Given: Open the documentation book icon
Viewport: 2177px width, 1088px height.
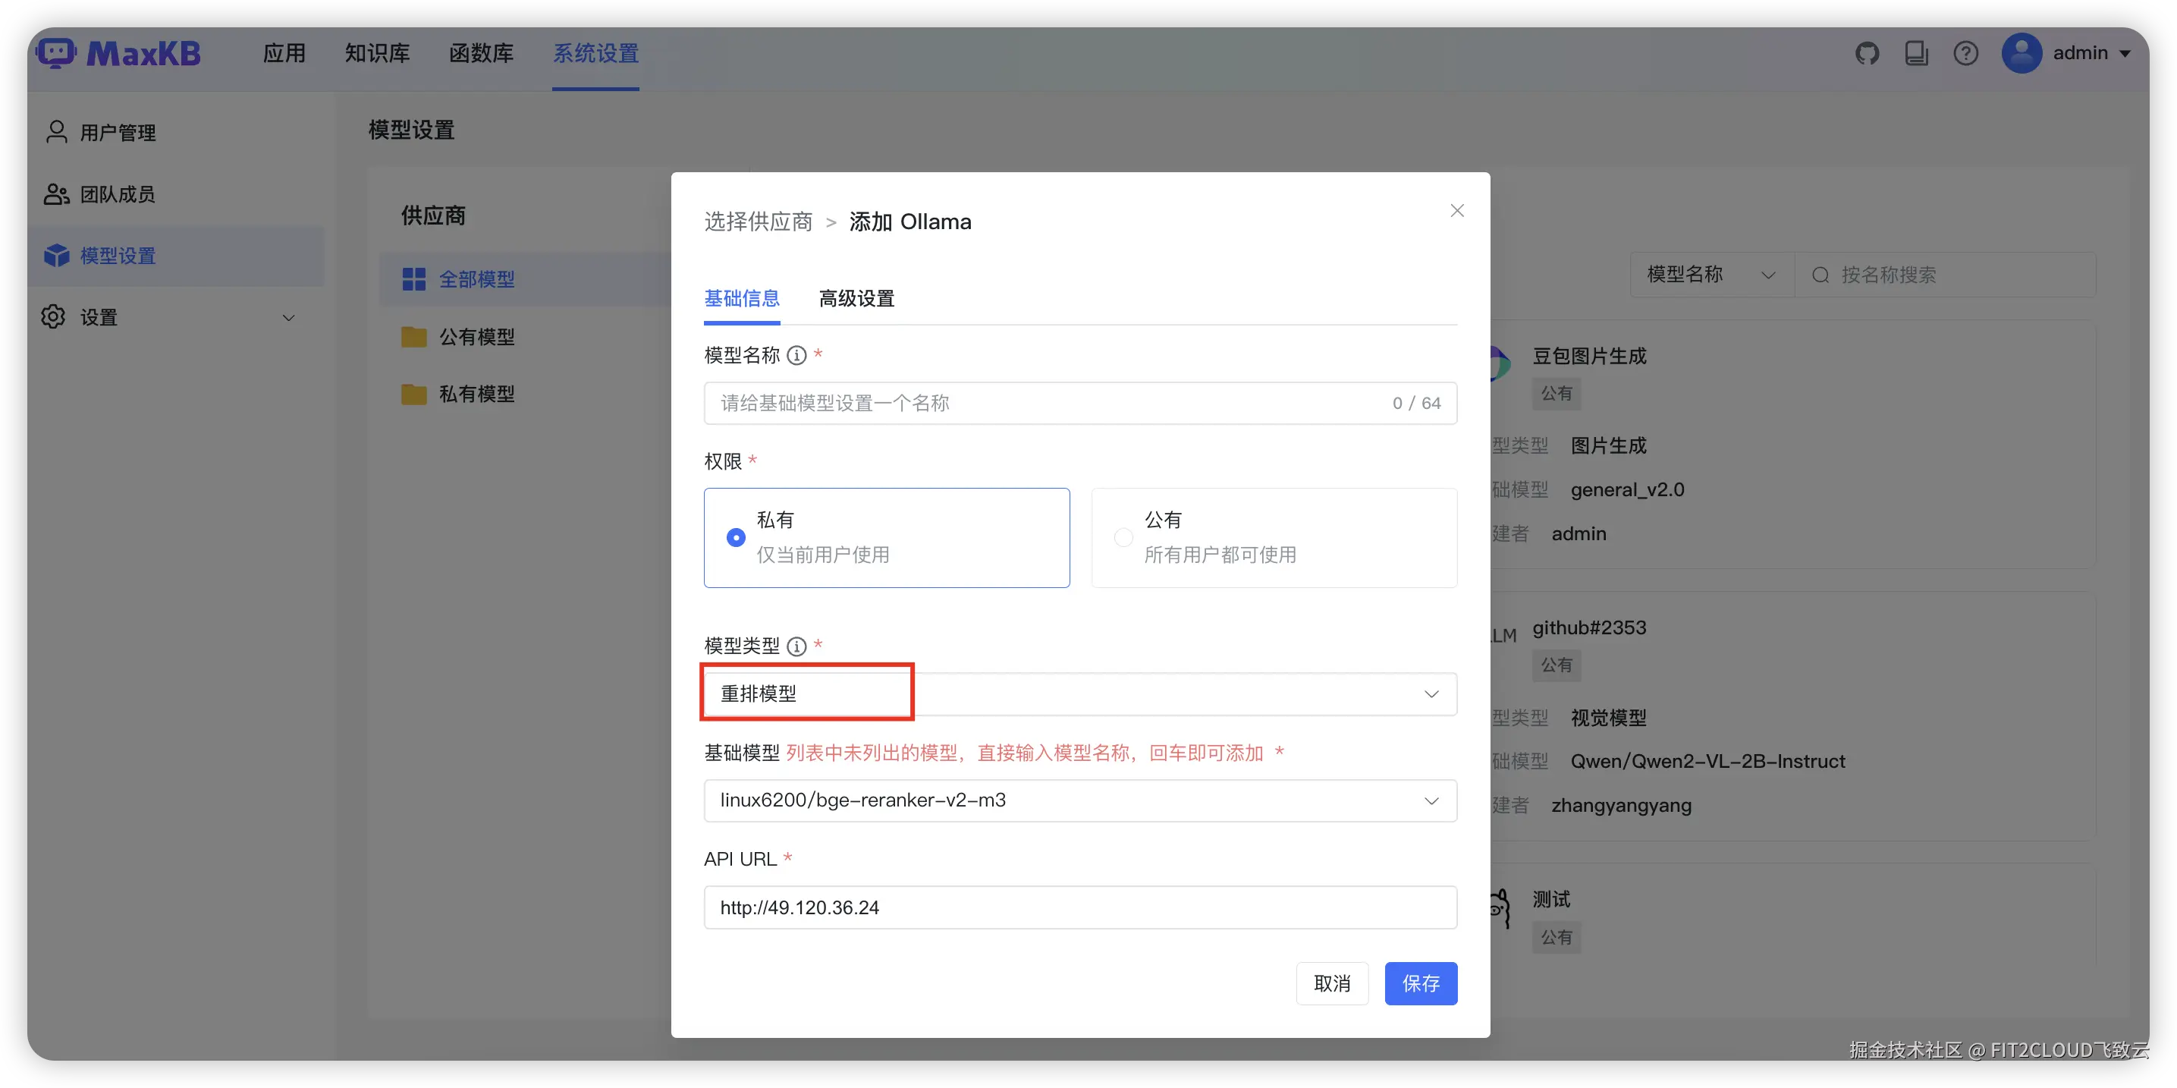Looking at the screenshot, I should coord(1916,53).
